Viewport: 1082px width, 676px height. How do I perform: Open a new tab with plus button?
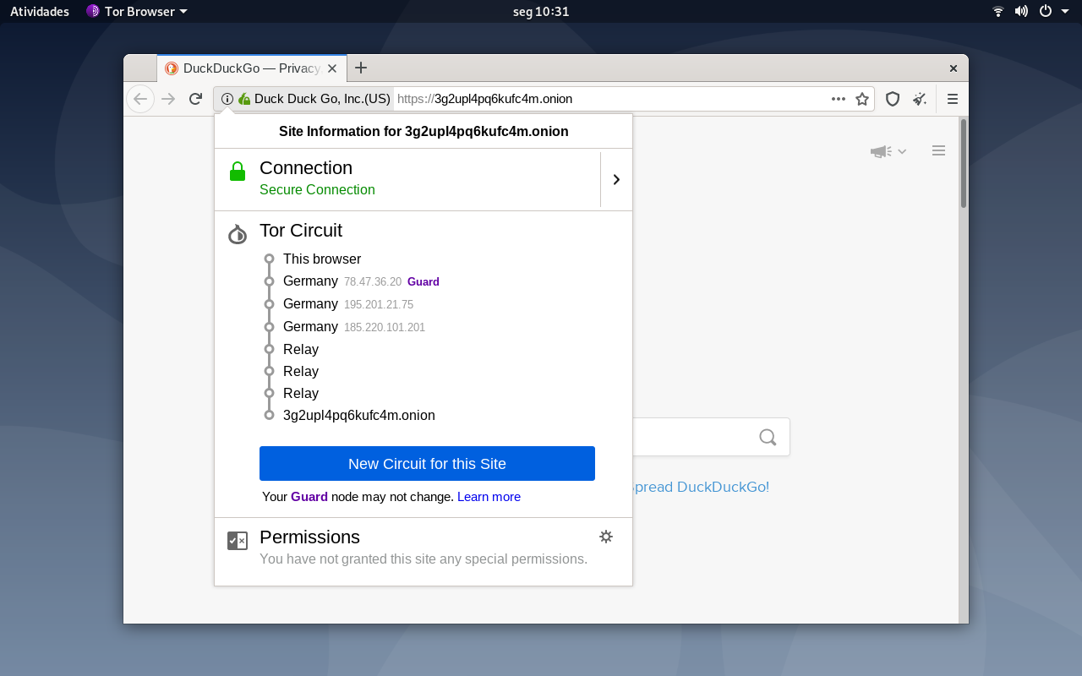361,68
